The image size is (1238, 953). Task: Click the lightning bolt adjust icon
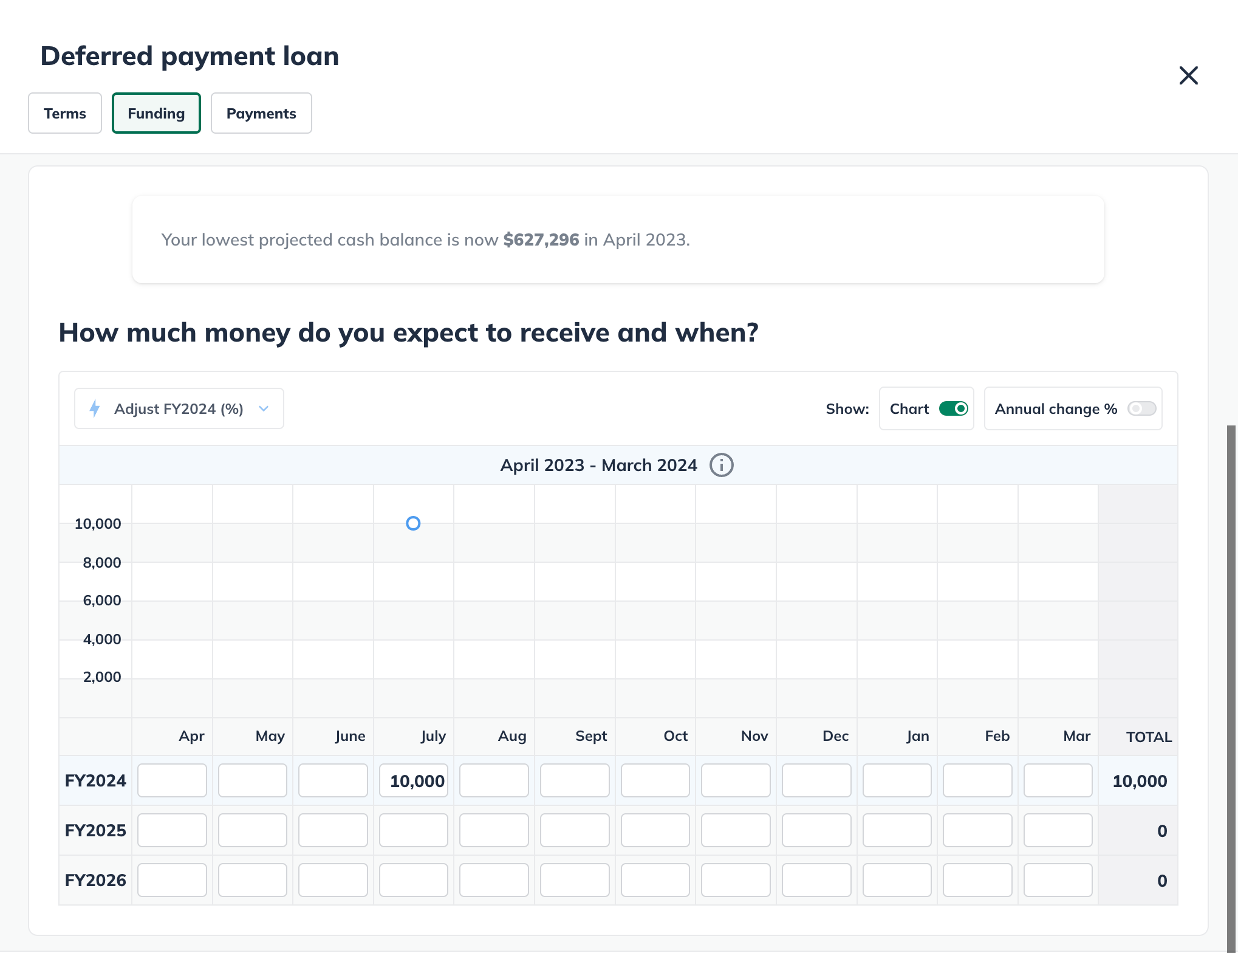(95, 408)
